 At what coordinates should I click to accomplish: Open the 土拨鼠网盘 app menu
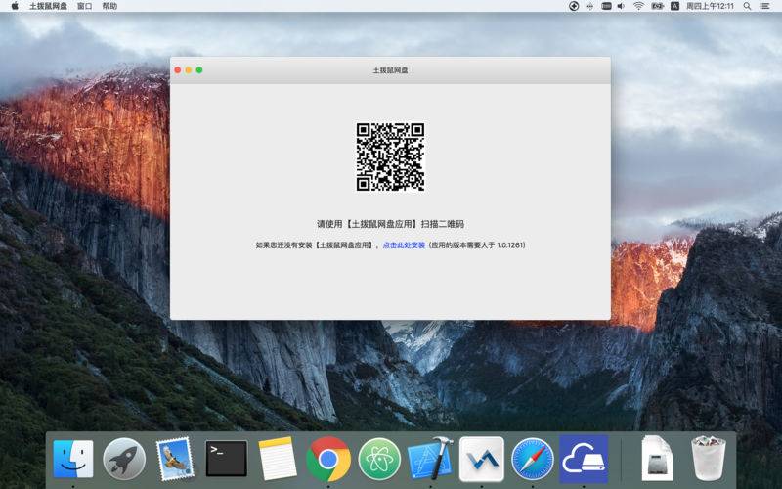(x=48, y=6)
